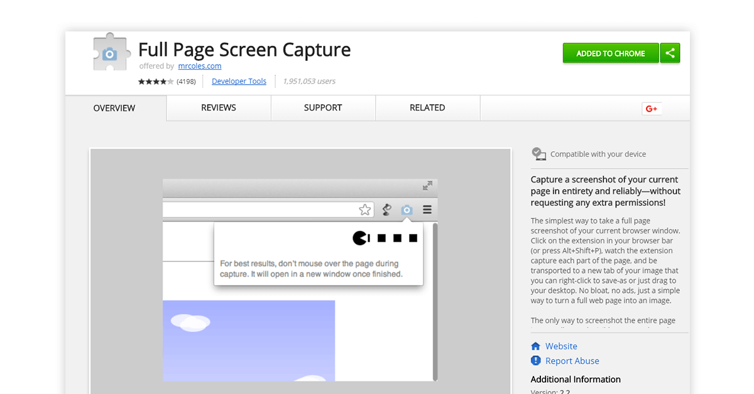Go to the Support tab
The image size is (754, 394).
coord(323,108)
